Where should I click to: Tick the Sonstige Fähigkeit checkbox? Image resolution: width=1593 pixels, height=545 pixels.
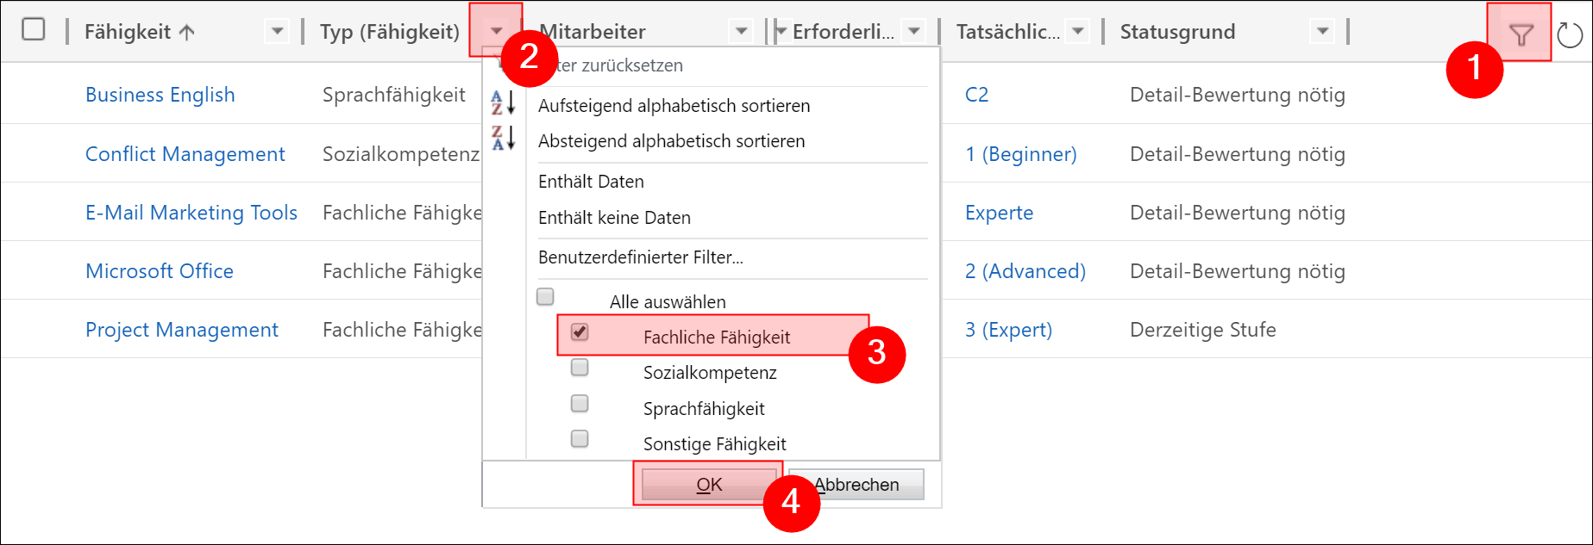click(580, 439)
